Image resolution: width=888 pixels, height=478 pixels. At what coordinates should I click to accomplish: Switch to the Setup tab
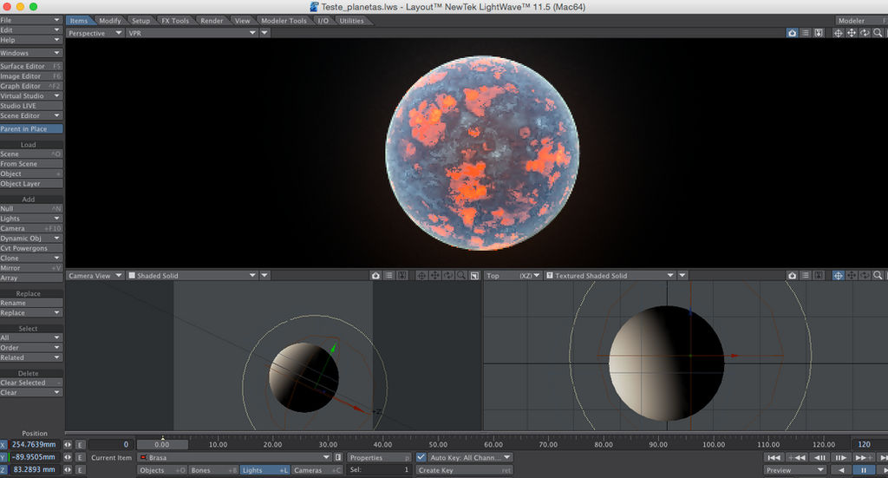click(141, 21)
